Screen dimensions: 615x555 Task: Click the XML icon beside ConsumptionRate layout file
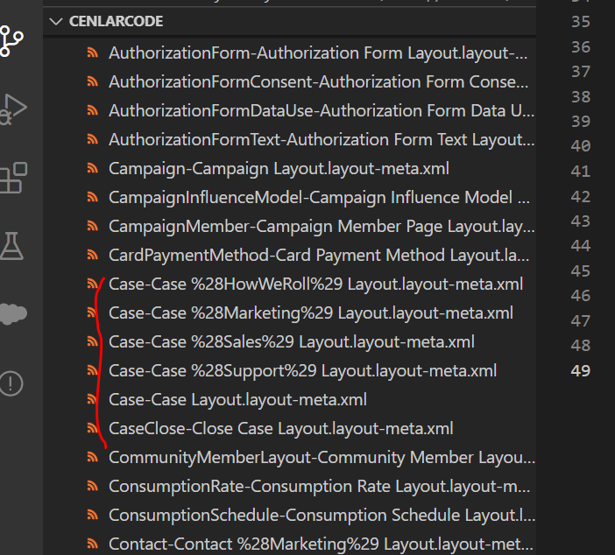[x=93, y=486]
